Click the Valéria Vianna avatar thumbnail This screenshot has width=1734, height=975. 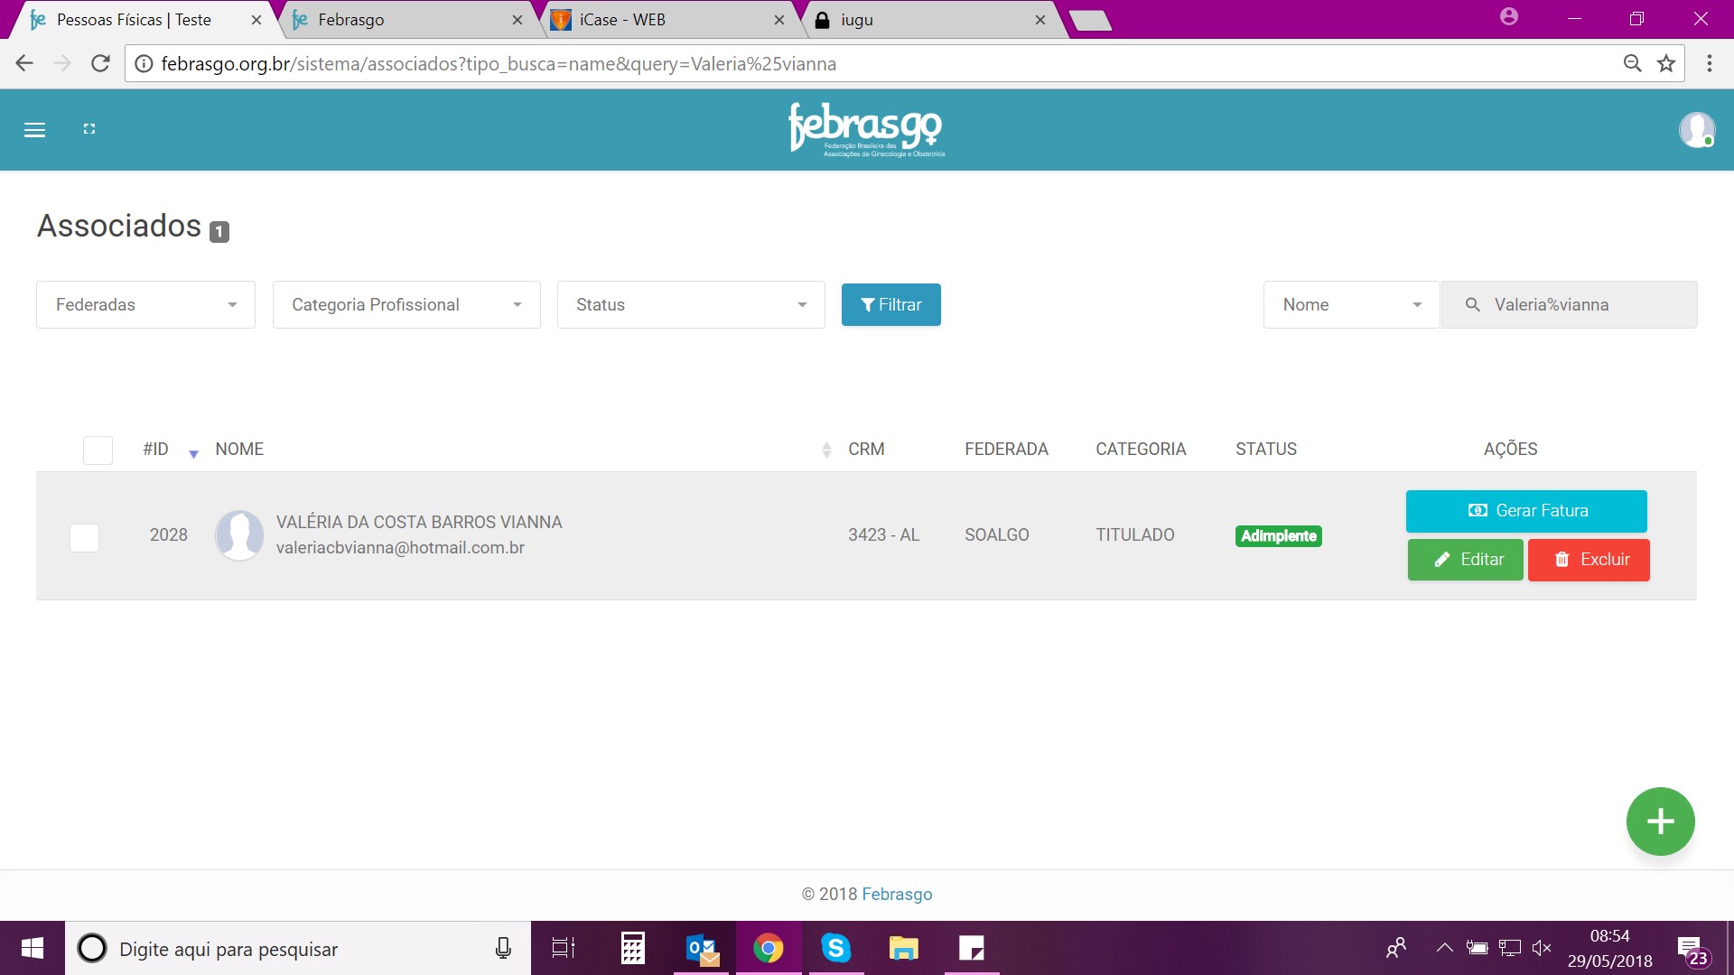point(239,534)
